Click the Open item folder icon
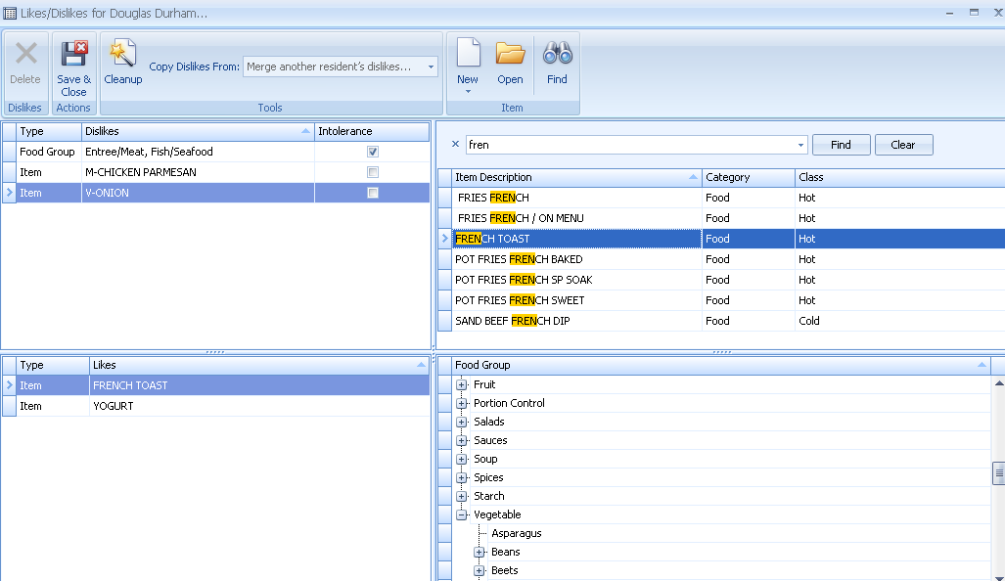 coord(510,54)
